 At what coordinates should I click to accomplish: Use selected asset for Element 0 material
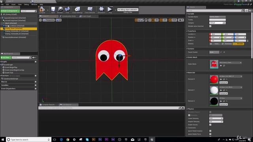(221, 79)
